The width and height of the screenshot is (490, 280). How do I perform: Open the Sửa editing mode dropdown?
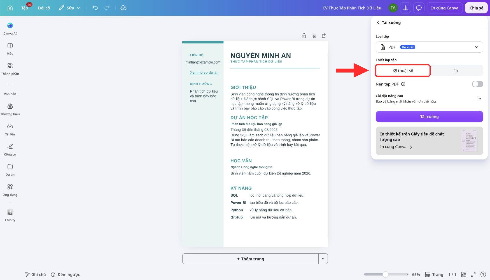(70, 8)
